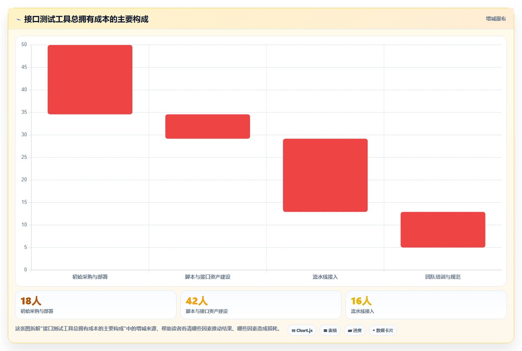Select the 流水线接入 waterfall bar
The width and height of the screenshot is (522, 351).
(325, 175)
